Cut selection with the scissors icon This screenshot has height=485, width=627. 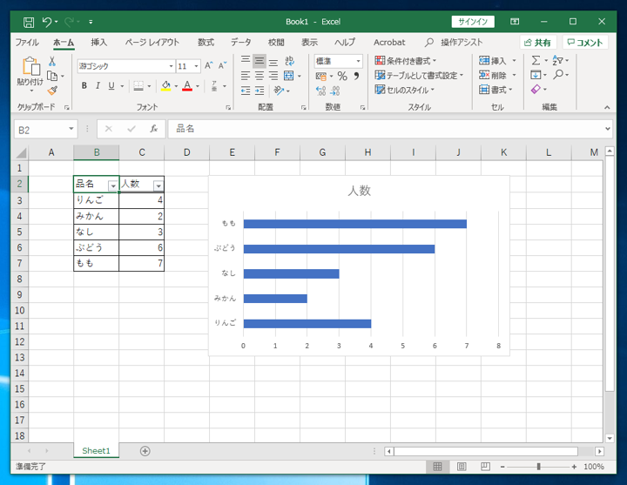52,61
